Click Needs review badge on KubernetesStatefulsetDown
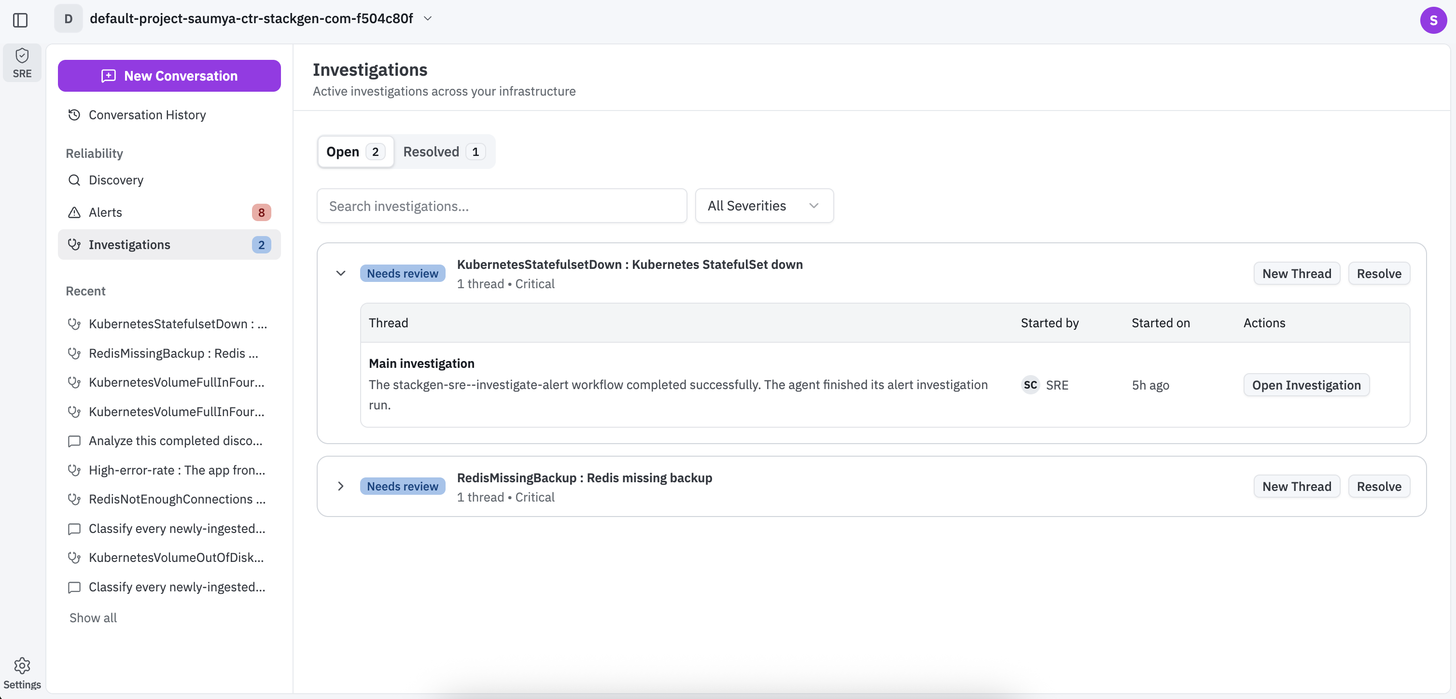Viewport: 1456px width, 699px height. click(403, 274)
